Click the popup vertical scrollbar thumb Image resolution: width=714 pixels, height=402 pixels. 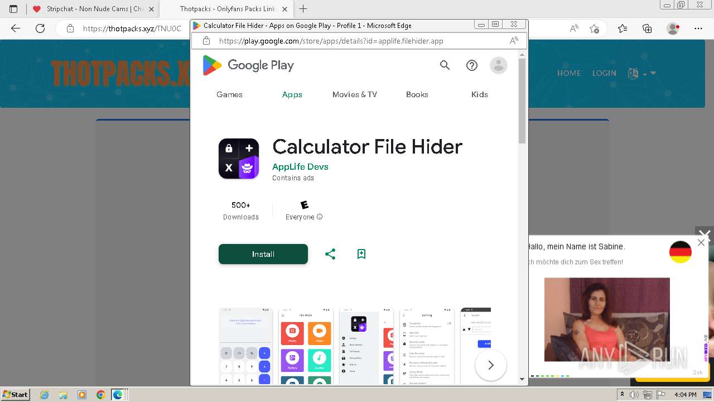(x=522, y=100)
